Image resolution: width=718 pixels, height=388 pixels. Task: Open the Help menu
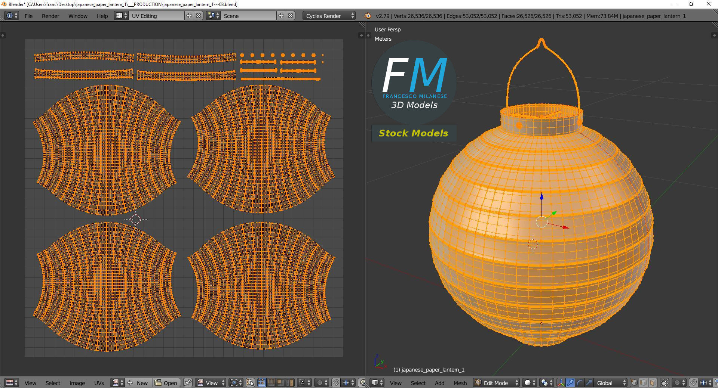point(102,16)
